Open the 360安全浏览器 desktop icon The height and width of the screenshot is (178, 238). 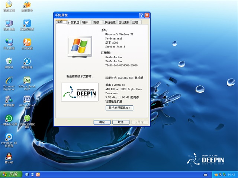pos(27,119)
